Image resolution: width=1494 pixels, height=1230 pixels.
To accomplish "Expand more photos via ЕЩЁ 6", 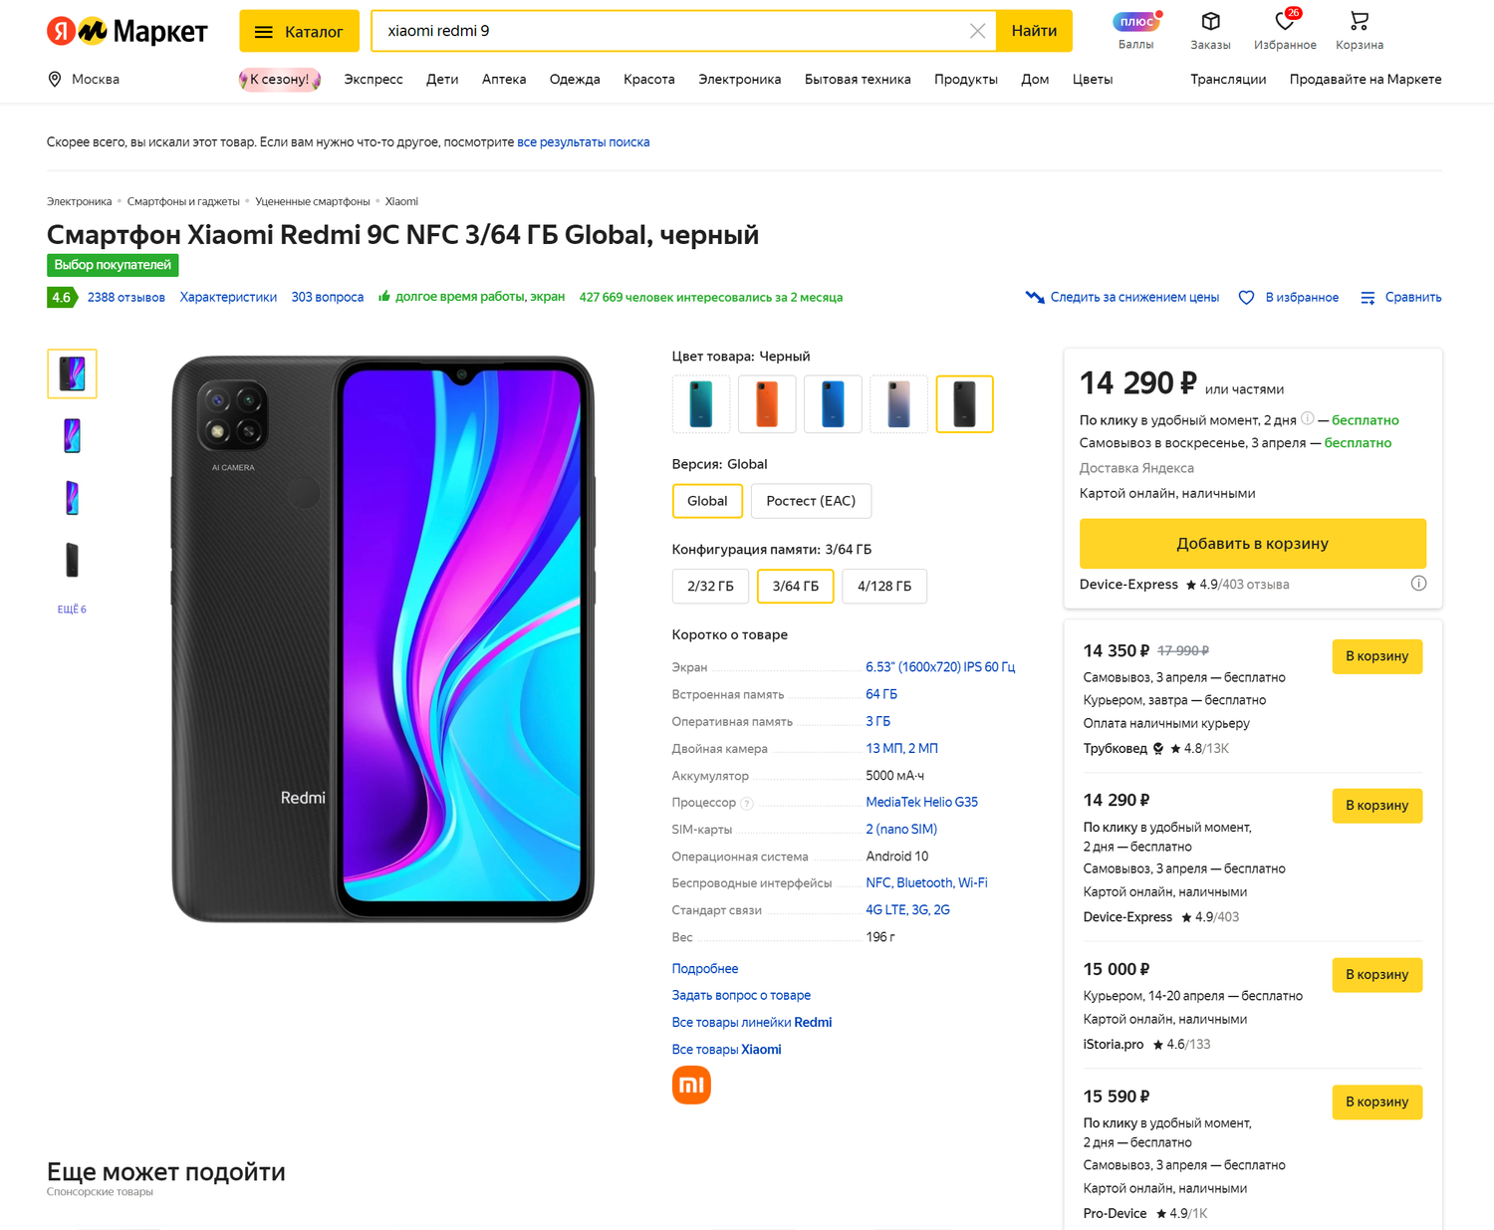I will 72,610.
